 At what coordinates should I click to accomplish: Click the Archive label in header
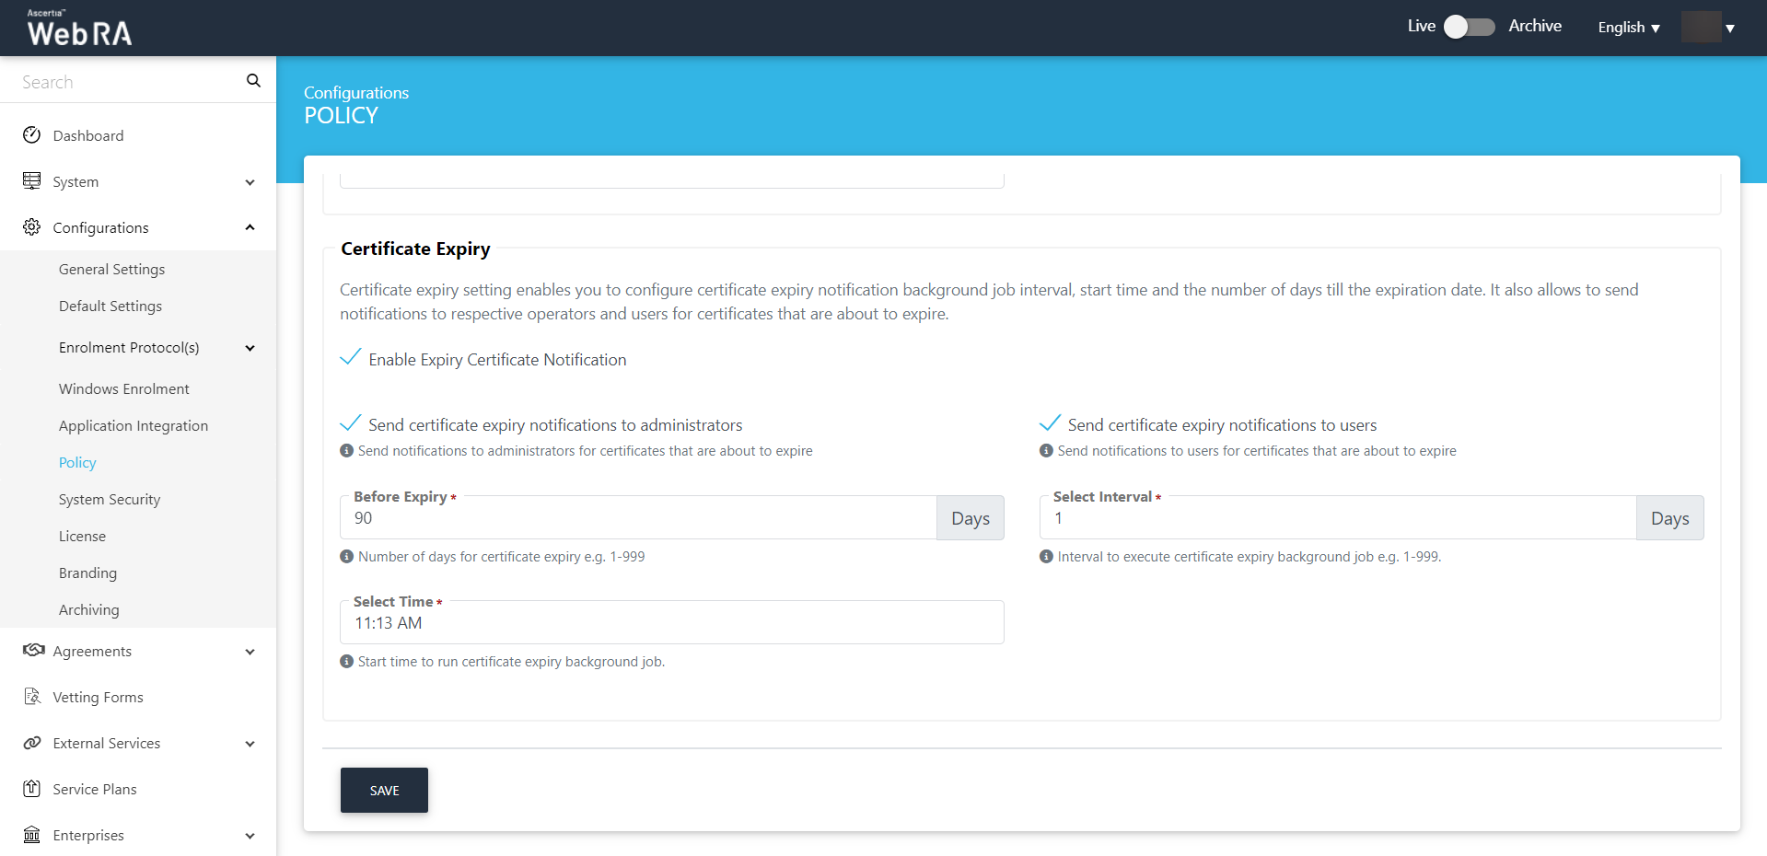[x=1535, y=26]
